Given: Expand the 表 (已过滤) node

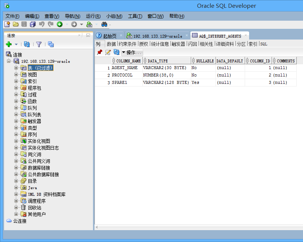Looking at the screenshot, I should (x=16, y=68).
